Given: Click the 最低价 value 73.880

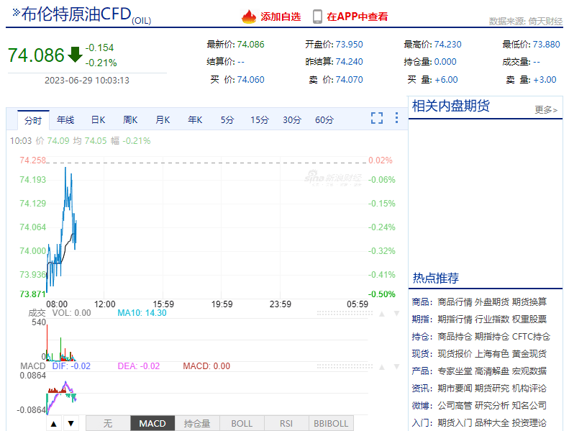Looking at the screenshot, I should tap(546, 45).
